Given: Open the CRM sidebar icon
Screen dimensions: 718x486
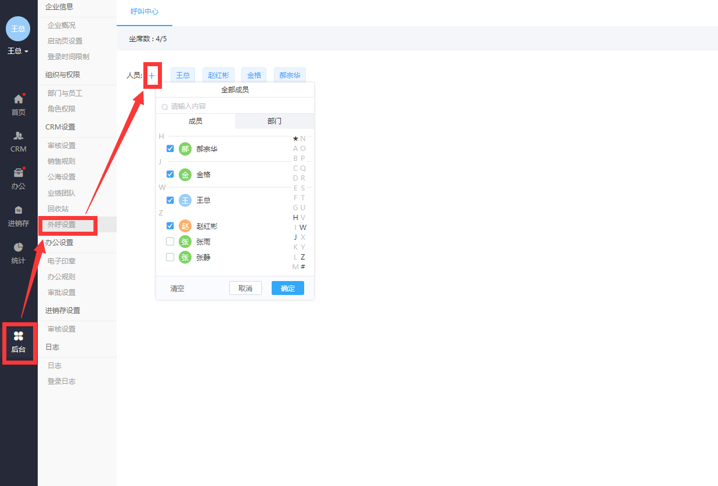Looking at the screenshot, I should [19, 136].
